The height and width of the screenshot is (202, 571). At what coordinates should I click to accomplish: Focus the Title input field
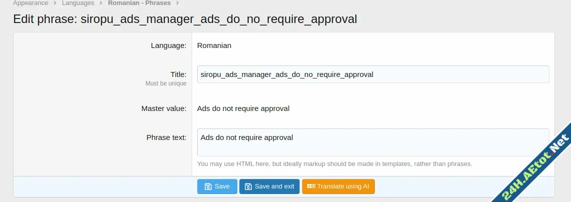click(373, 74)
